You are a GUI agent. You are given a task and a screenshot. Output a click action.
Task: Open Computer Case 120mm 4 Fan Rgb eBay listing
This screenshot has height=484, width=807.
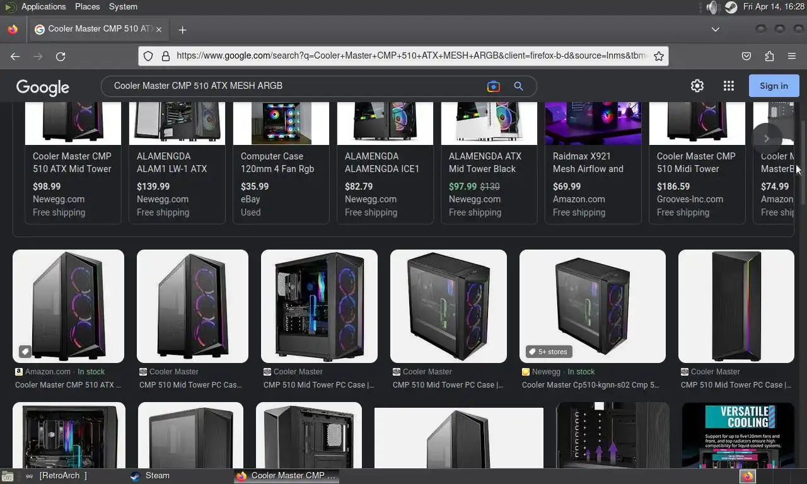pyautogui.click(x=281, y=163)
